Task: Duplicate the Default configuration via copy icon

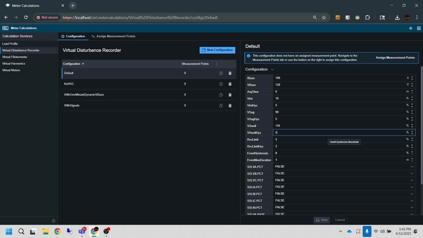Action: coord(221,73)
